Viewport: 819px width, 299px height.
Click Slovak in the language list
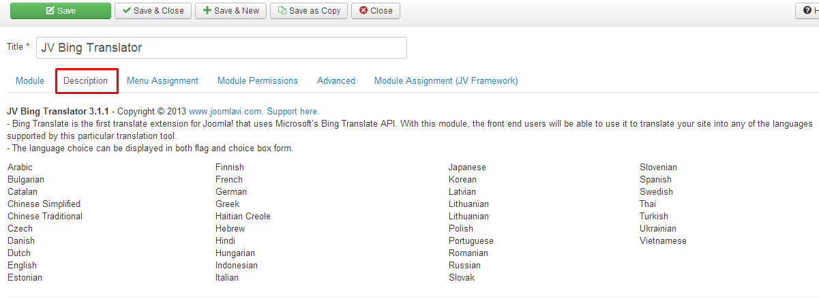point(462,277)
